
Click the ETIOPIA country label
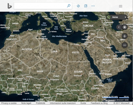(95, 89)
